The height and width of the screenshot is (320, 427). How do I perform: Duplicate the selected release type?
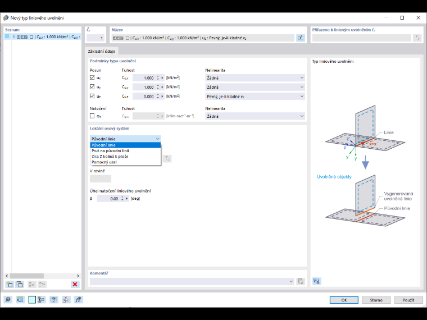tap(20, 285)
